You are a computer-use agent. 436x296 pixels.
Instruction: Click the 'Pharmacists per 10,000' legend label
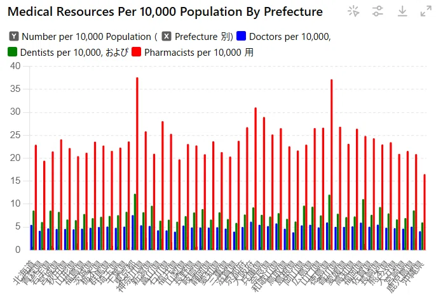coord(193,53)
